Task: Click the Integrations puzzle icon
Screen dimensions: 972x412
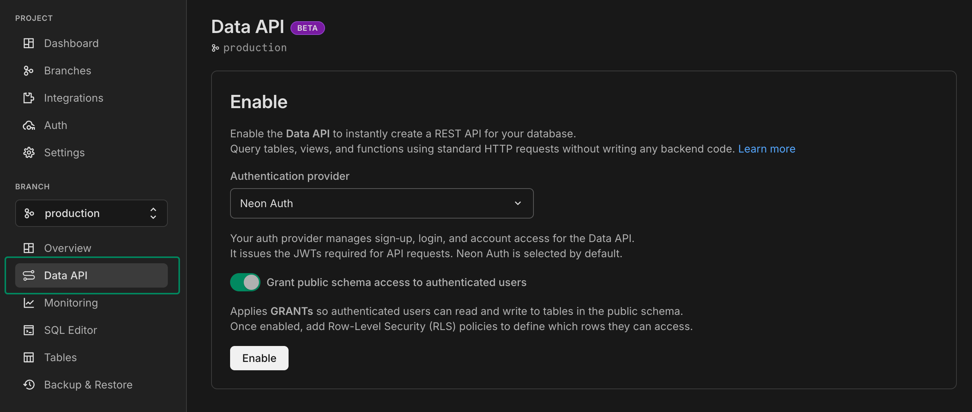Action: point(29,97)
